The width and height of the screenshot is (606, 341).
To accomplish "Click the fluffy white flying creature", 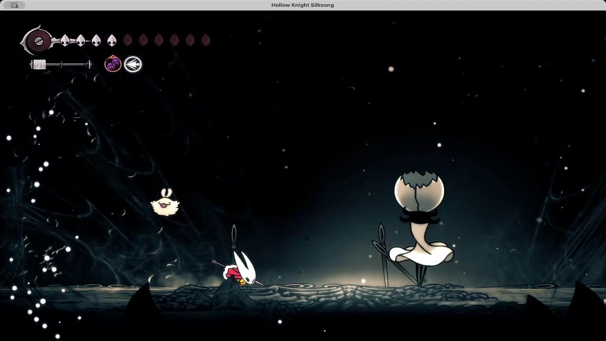I will coord(165,203).
